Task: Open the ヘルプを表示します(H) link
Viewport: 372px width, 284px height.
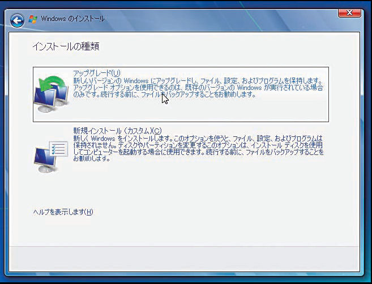Action: [63, 212]
